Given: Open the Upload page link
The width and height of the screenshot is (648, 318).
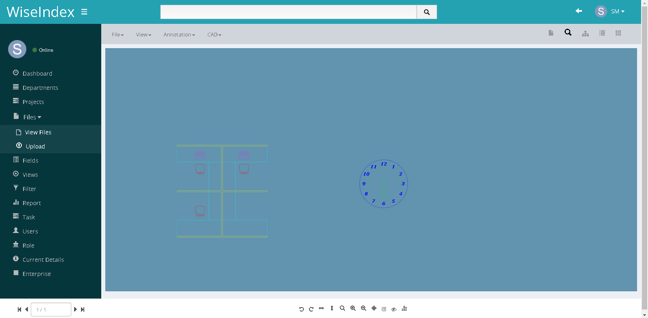Looking at the screenshot, I should (35, 146).
